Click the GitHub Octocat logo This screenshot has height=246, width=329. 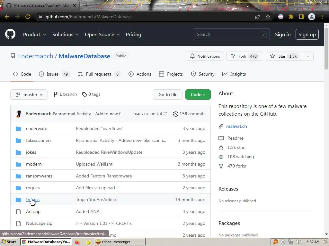tap(10, 34)
